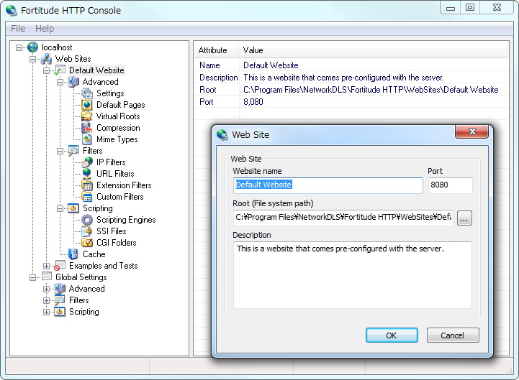Confirm the Web Site dialog with OK
The width and height of the screenshot is (519, 380).
pos(392,335)
